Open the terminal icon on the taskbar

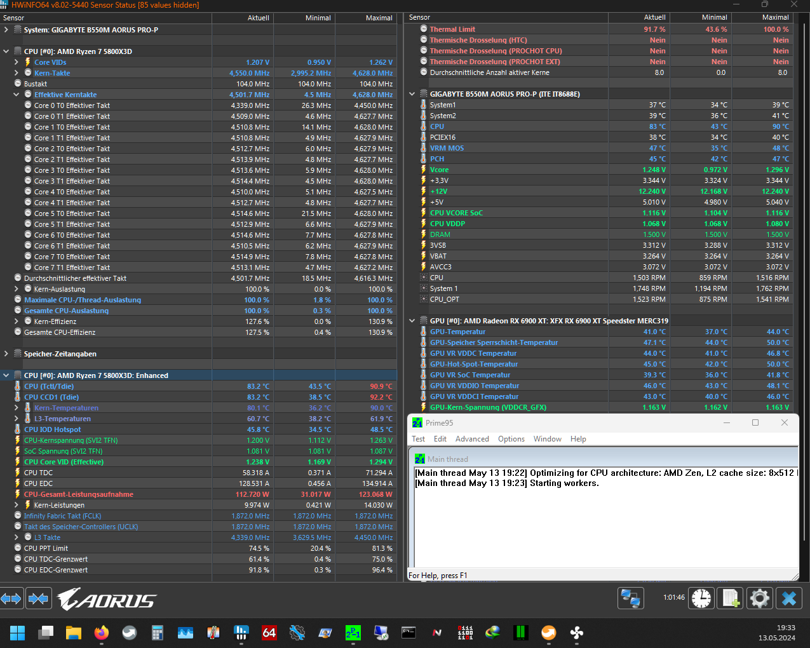408,633
